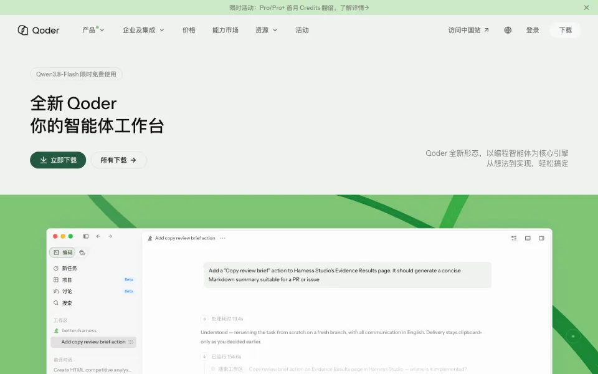Click the forward arrow in app preview

(110, 236)
